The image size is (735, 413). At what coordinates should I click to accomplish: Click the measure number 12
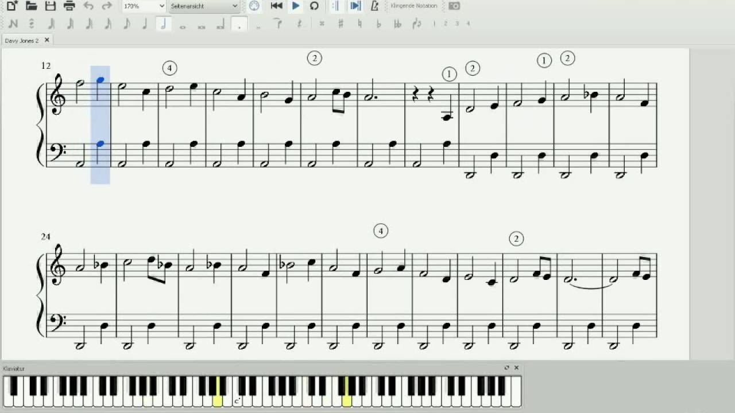[46, 66]
